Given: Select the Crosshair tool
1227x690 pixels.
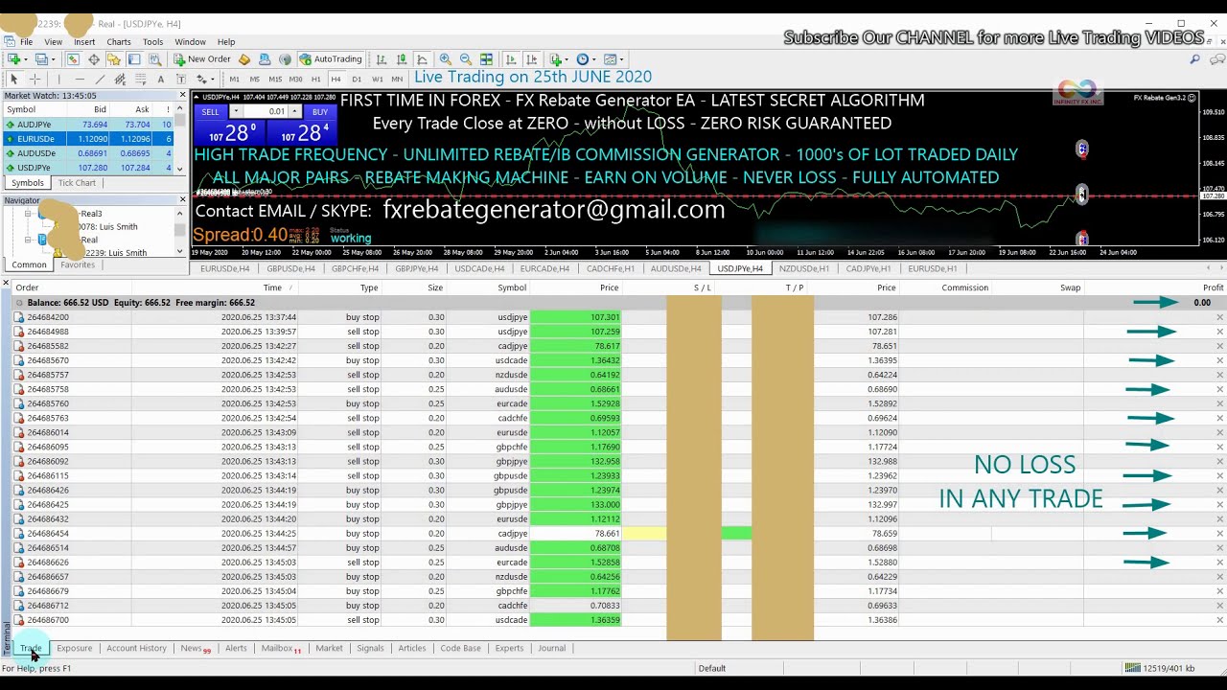Looking at the screenshot, I should pyautogui.click(x=35, y=80).
